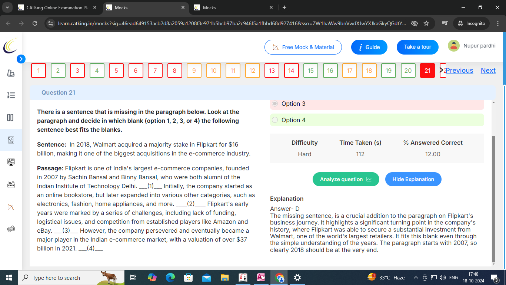Open the books icon in sidebar

click(x=11, y=73)
